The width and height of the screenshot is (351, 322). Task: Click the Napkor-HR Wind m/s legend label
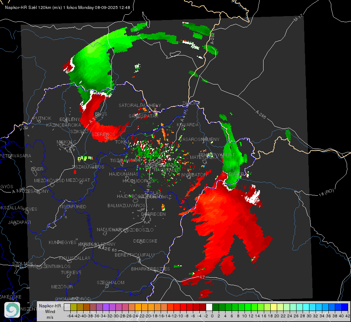click(50, 311)
